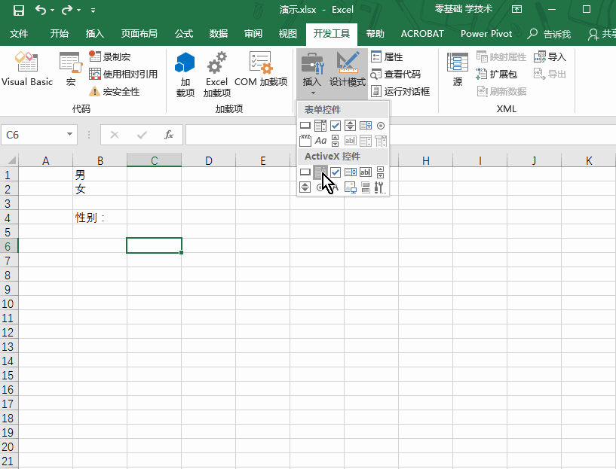Switch to the 审阅 Review tab

coord(253,34)
